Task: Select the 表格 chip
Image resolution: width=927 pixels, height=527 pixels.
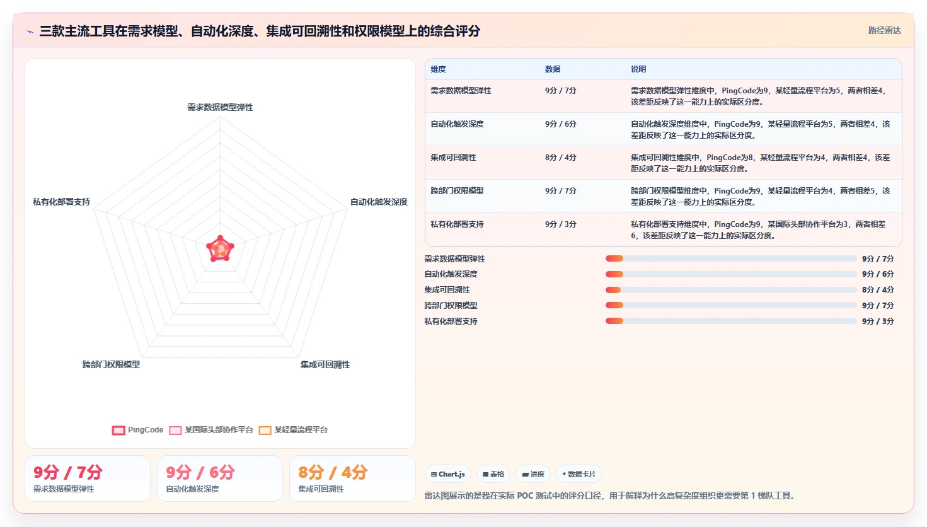Action: [x=493, y=474]
